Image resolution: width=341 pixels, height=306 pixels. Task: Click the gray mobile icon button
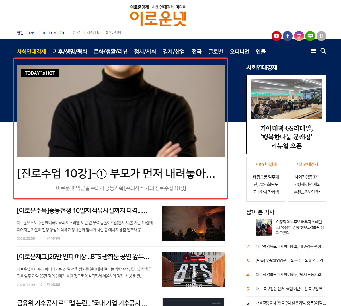321,36
